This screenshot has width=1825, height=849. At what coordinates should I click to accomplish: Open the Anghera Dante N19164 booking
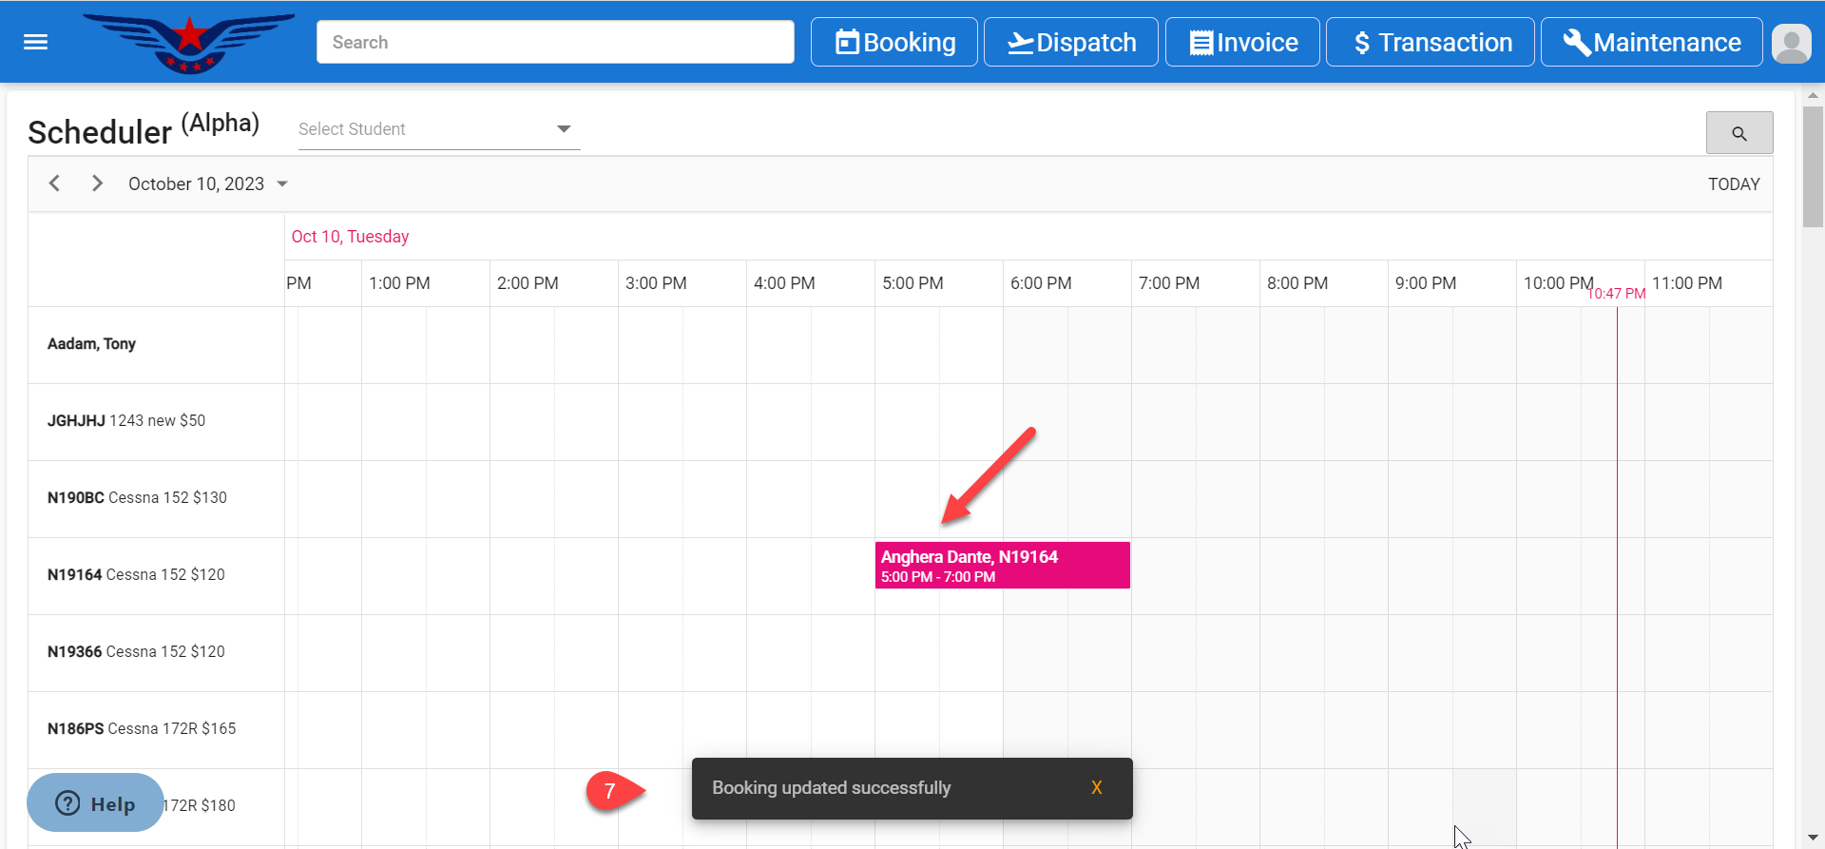point(1002,566)
